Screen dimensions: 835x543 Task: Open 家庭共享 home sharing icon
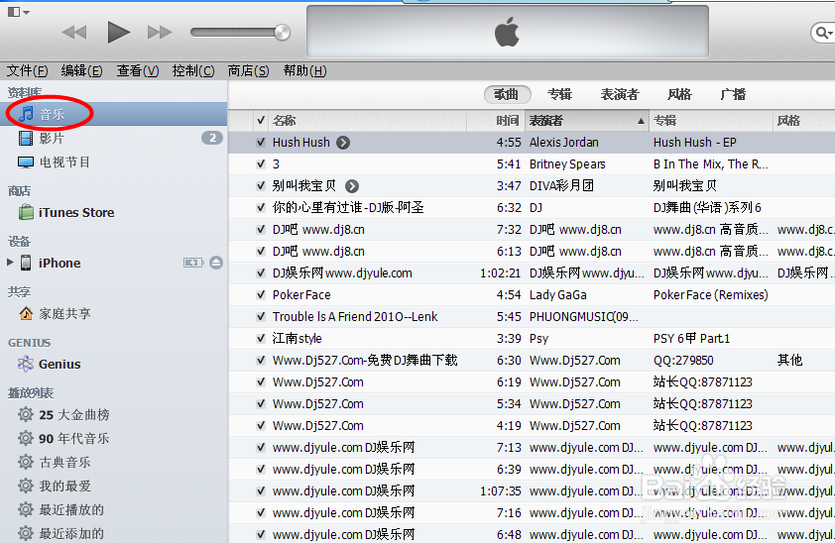pos(26,314)
